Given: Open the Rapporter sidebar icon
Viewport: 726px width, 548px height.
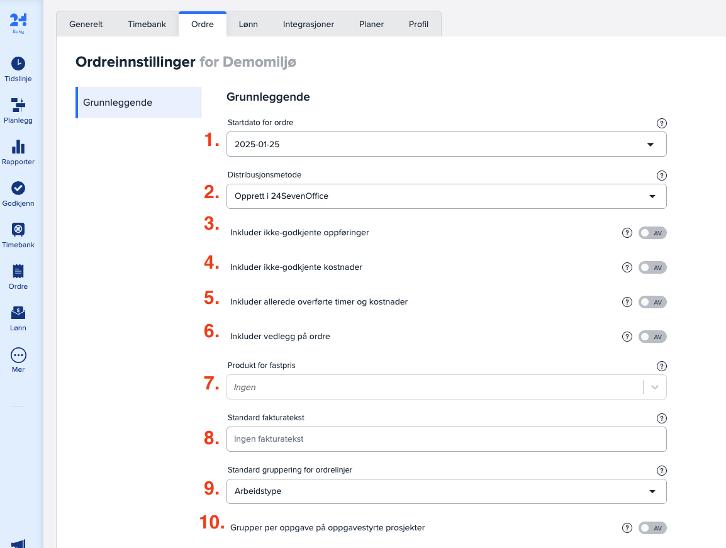Looking at the screenshot, I should point(18,147).
